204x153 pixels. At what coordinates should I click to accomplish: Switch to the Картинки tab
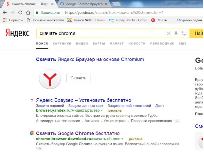[62, 43]
